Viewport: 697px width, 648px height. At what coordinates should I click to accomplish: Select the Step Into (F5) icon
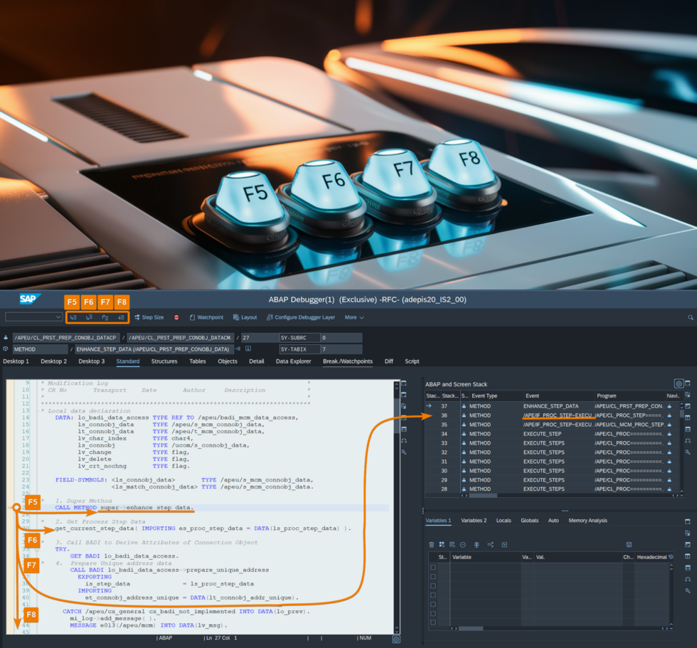click(x=75, y=317)
